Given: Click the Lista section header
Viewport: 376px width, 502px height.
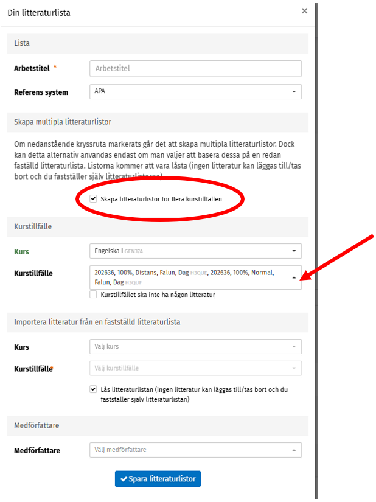Looking at the screenshot, I should 158,43.
